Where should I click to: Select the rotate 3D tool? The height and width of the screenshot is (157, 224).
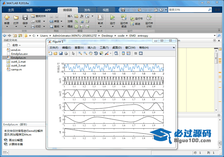point(96,53)
